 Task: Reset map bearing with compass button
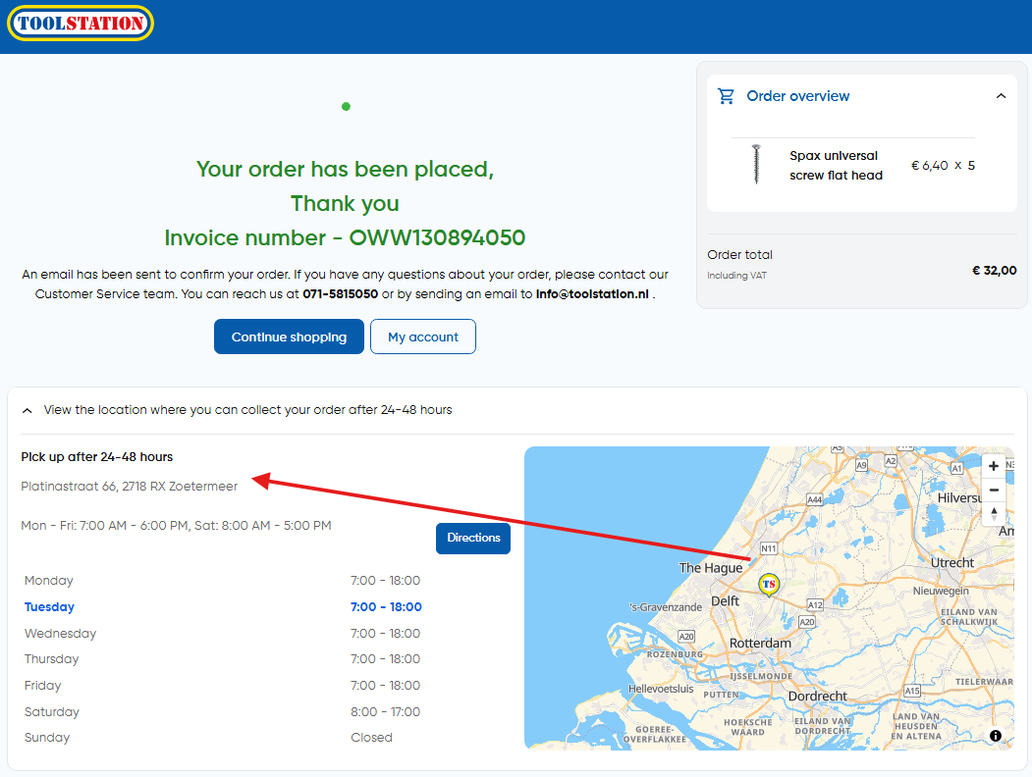click(994, 513)
